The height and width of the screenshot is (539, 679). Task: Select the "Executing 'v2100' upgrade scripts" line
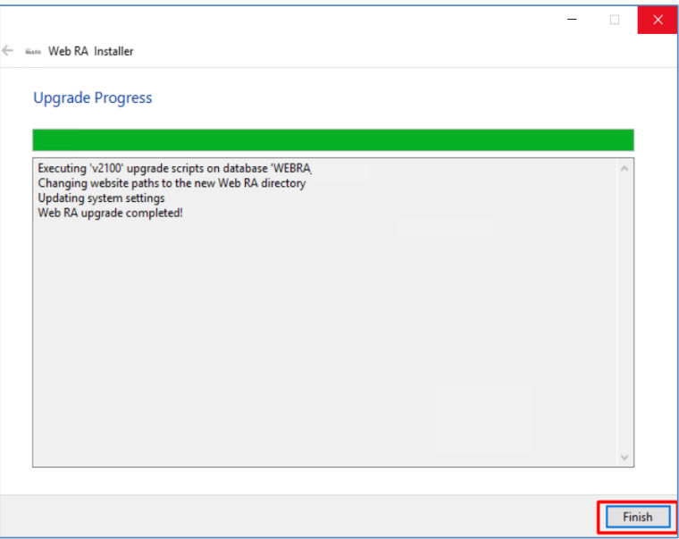[x=174, y=168]
